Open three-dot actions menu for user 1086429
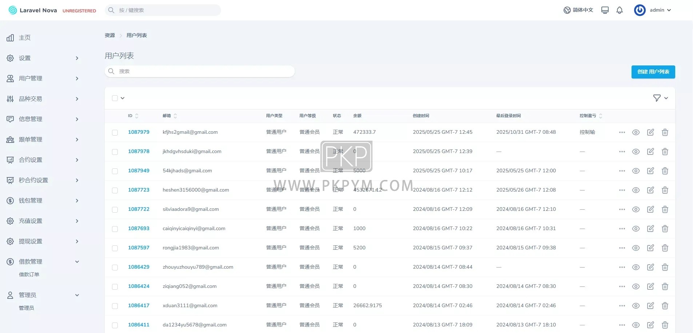Viewport: 693px width, 333px height. 622,267
